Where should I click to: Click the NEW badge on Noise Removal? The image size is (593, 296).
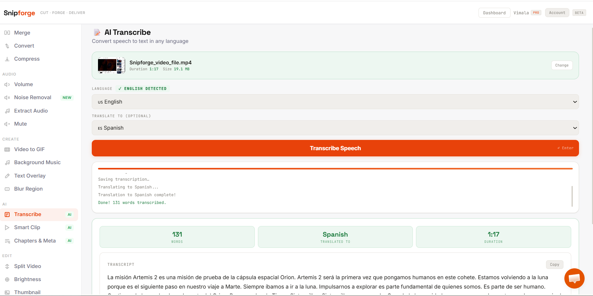(x=67, y=98)
